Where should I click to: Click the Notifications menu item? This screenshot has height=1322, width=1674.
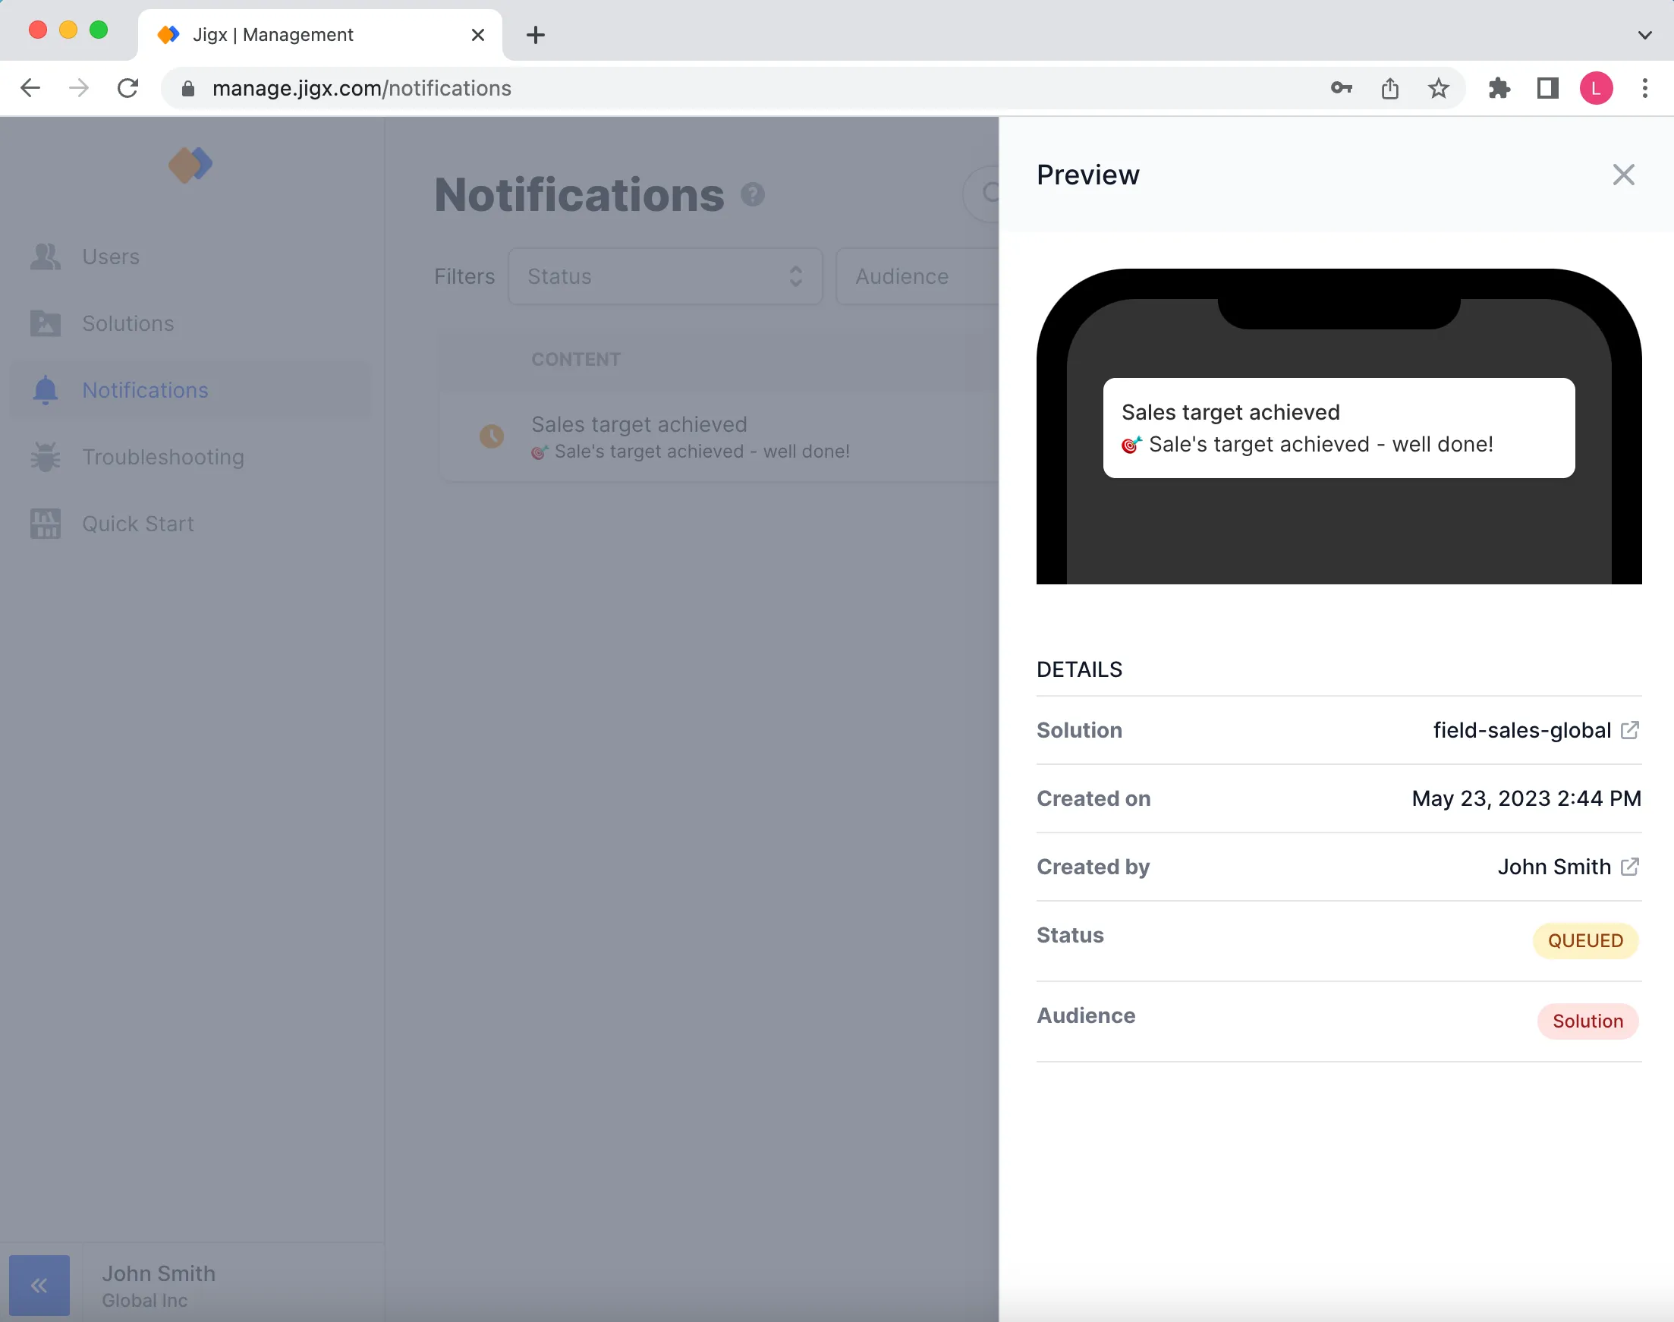(x=146, y=390)
